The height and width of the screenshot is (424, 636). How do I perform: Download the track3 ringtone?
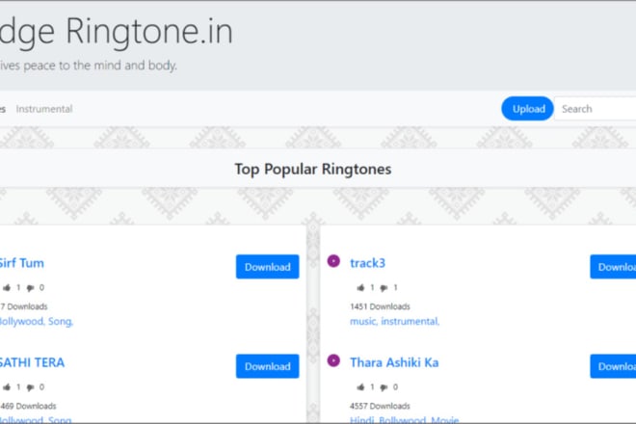point(613,267)
